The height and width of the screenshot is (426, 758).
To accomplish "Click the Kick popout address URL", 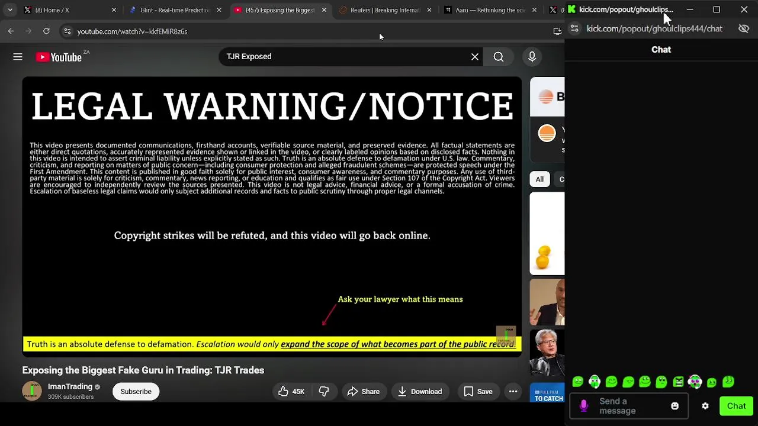I will [654, 28].
